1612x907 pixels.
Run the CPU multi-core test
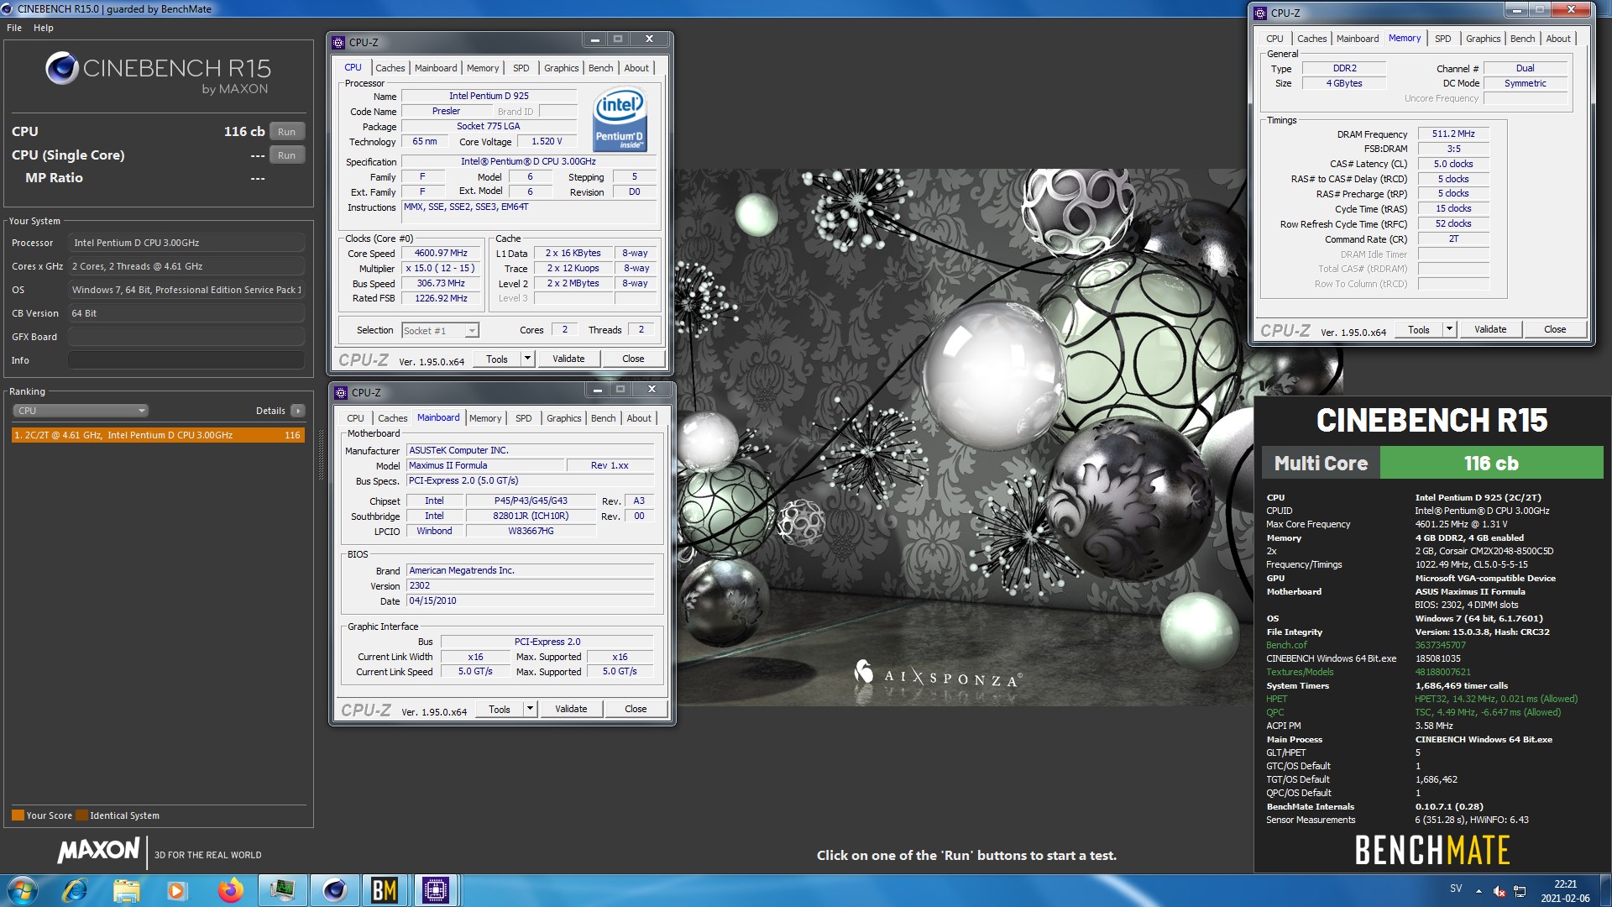(x=286, y=132)
